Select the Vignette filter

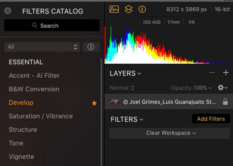(x=22, y=157)
